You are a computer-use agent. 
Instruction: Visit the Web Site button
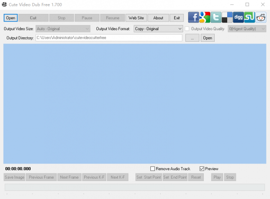coord(136,18)
